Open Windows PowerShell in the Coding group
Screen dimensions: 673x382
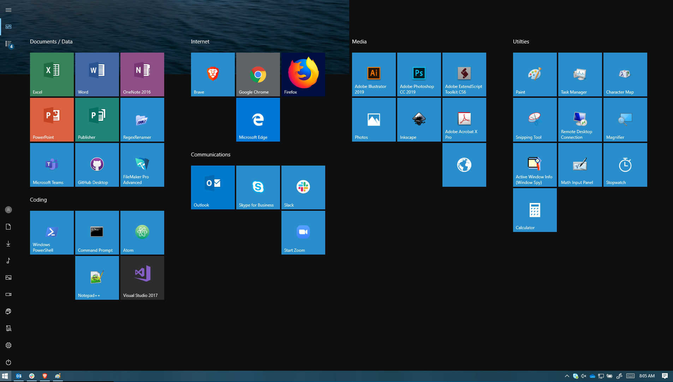tap(52, 232)
